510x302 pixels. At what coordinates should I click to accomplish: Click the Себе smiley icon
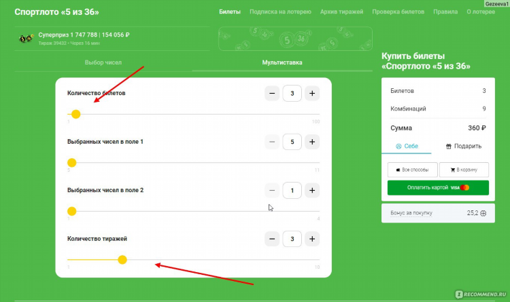point(398,147)
